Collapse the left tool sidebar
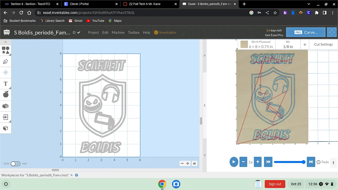 click(x=6, y=42)
